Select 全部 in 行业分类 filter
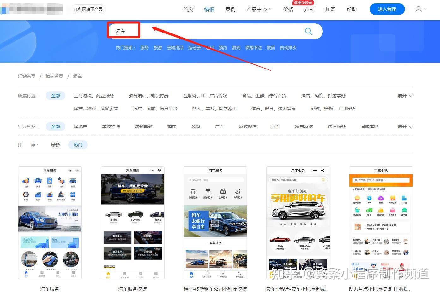 (56, 127)
